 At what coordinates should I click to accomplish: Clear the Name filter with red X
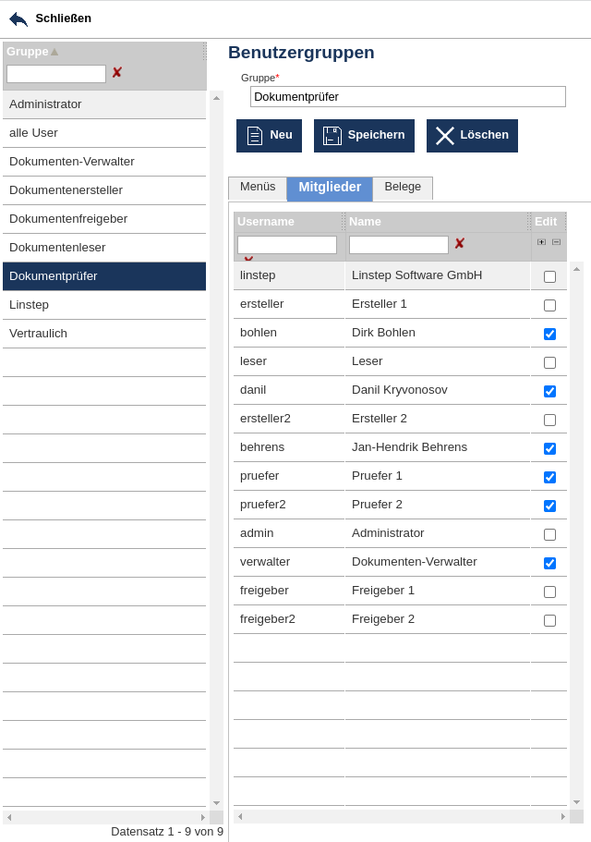[459, 244]
